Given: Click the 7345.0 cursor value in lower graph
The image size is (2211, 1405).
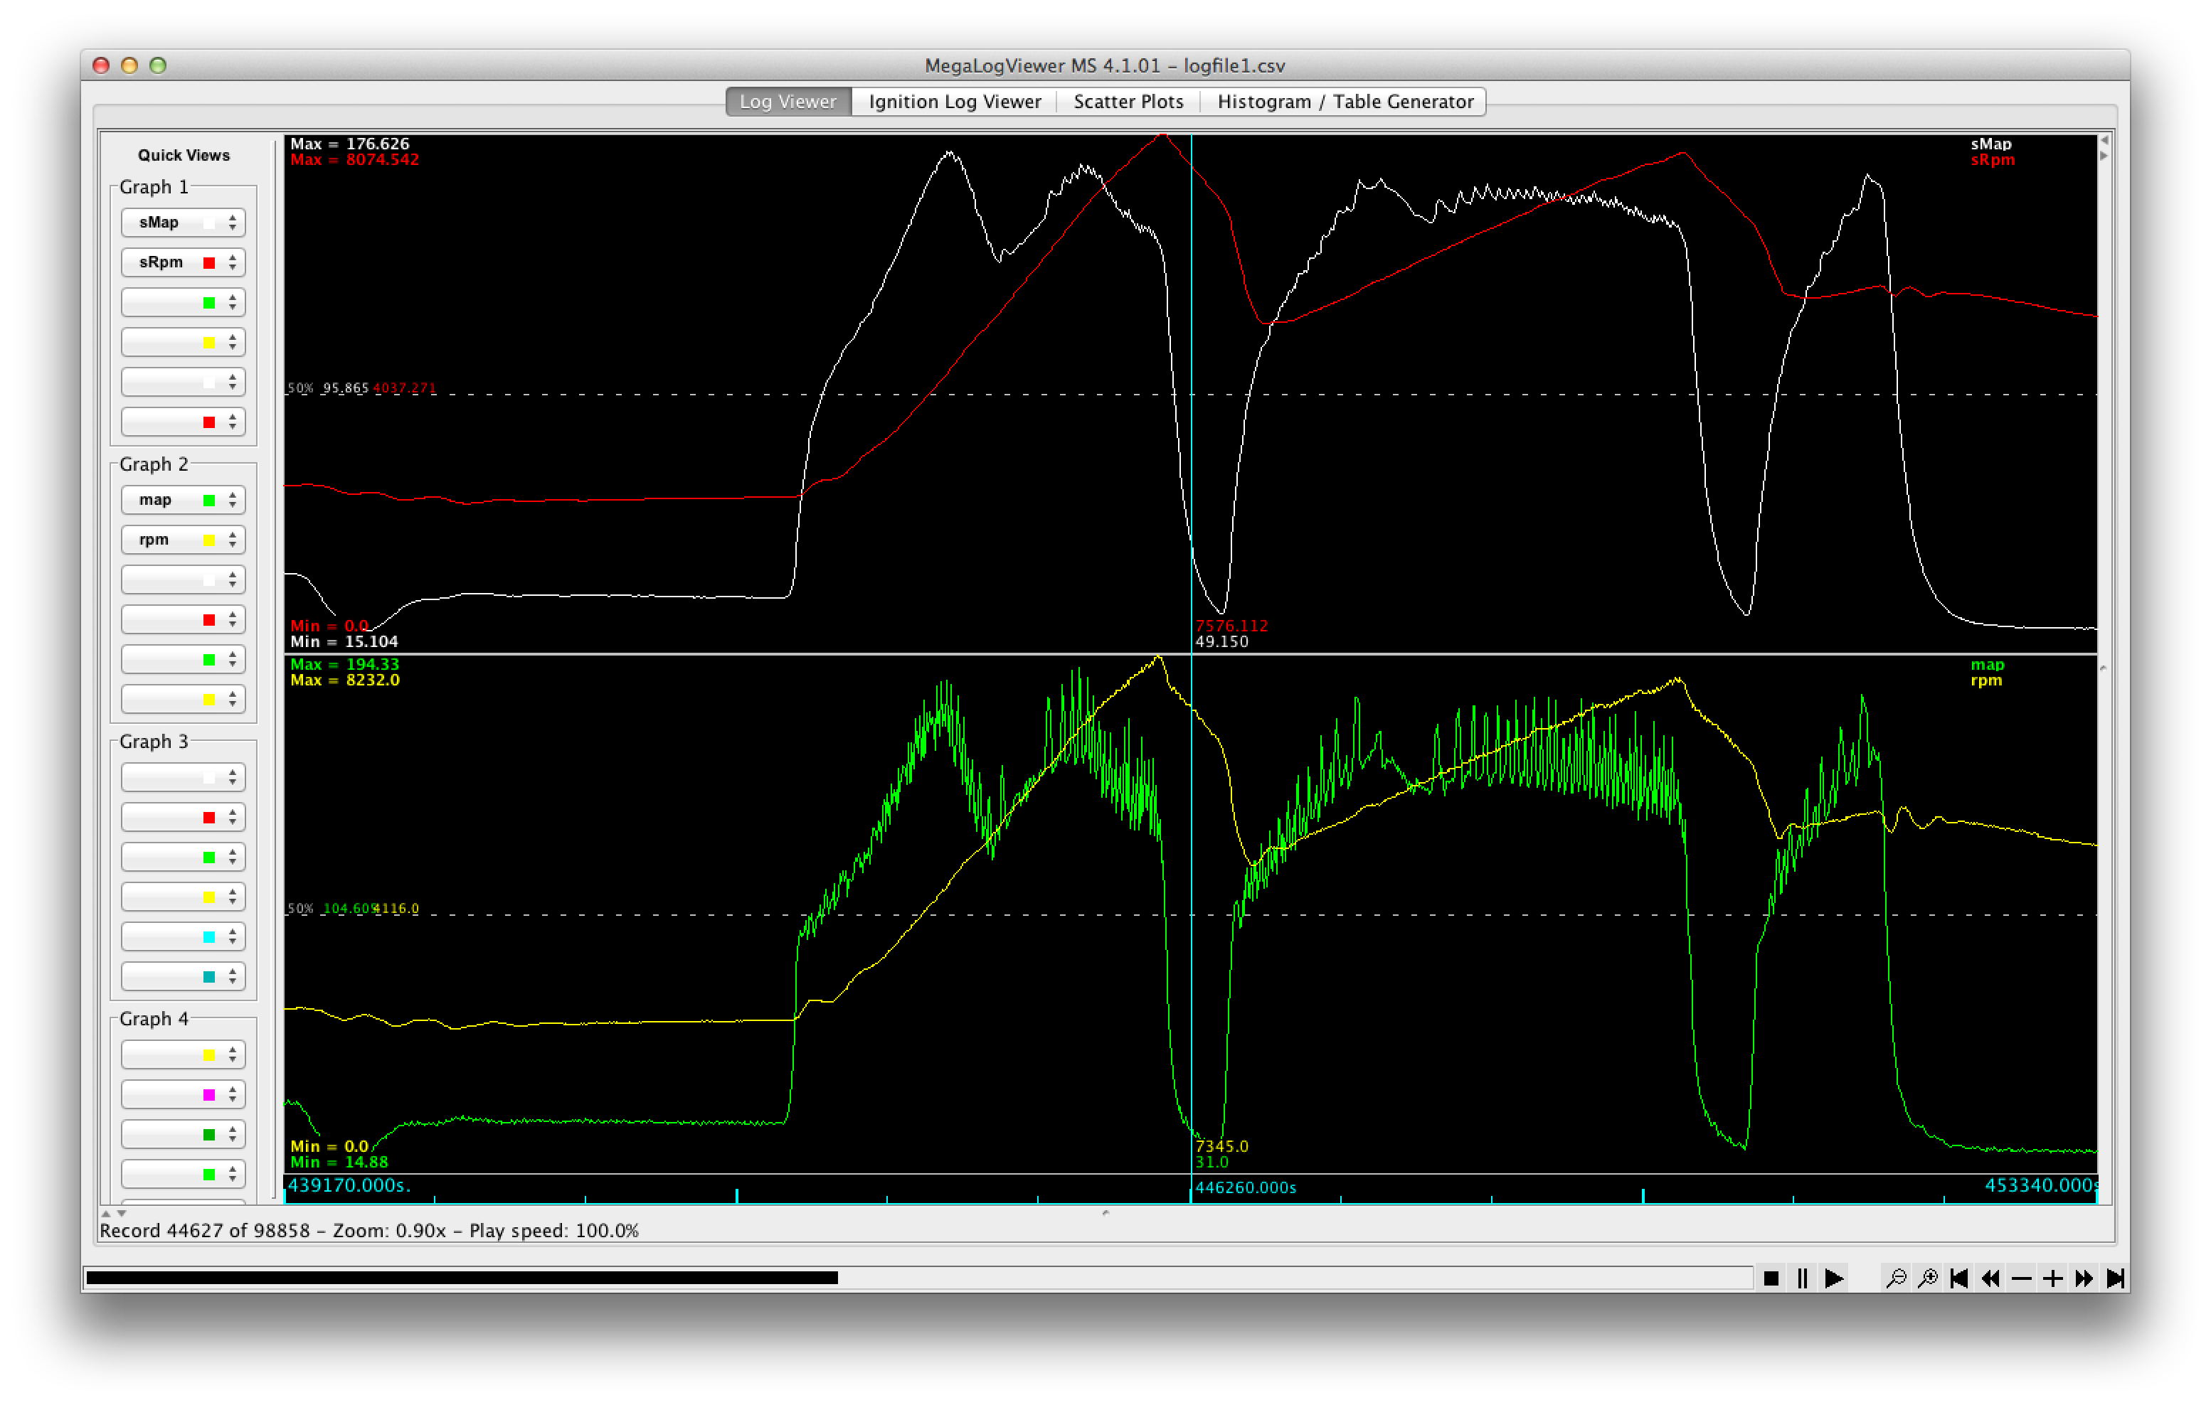Looking at the screenshot, I should (x=1221, y=1146).
